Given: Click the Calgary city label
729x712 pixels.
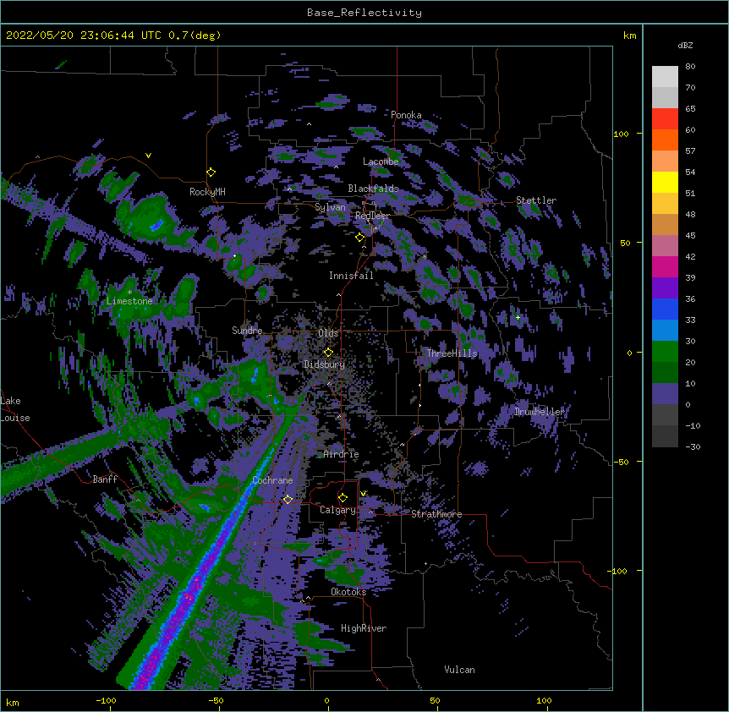Looking at the screenshot, I should click(337, 510).
